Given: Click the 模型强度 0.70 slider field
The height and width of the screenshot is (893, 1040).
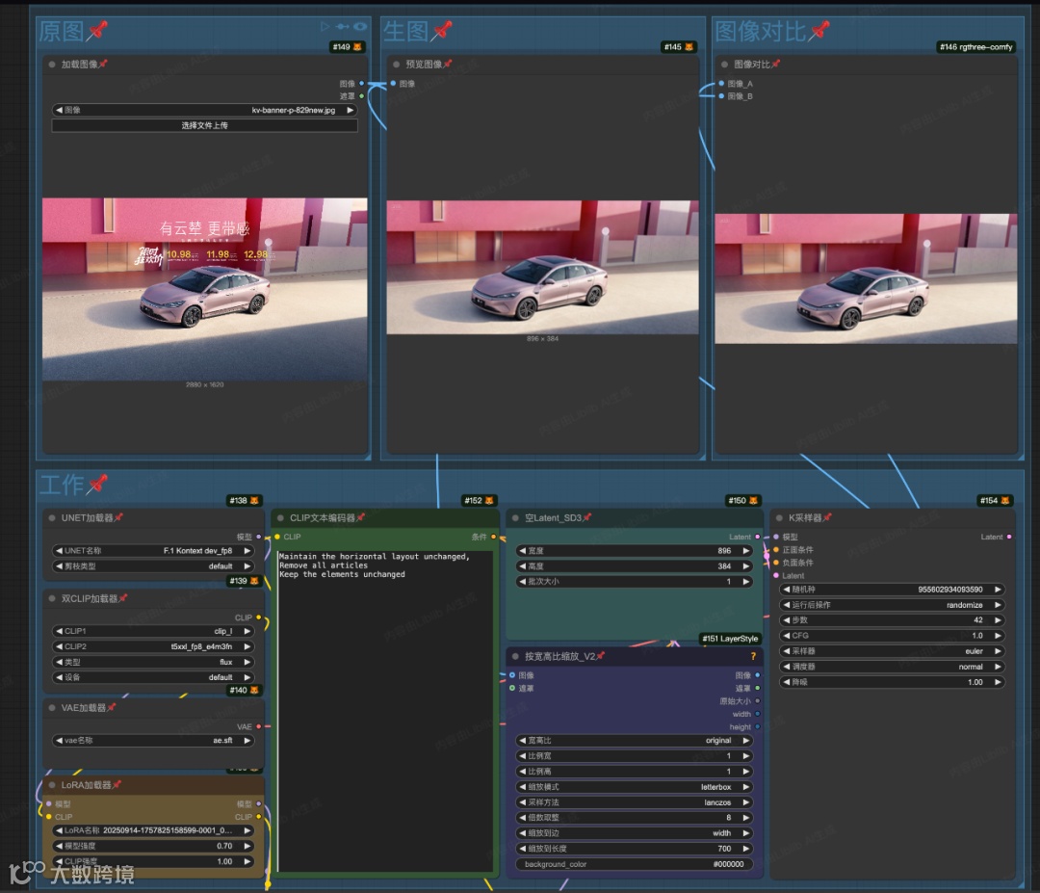Looking at the screenshot, I should point(154,846).
